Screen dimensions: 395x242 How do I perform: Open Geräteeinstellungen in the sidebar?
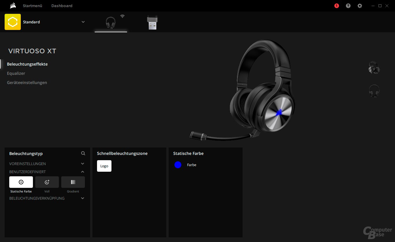click(27, 83)
